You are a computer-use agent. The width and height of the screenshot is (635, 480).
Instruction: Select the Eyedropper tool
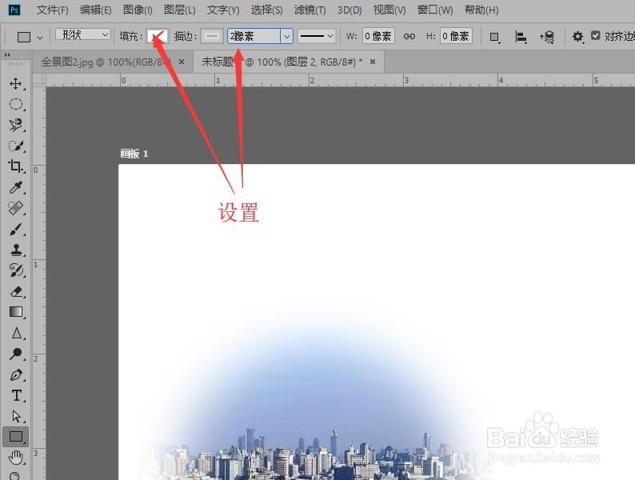pos(16,187)
